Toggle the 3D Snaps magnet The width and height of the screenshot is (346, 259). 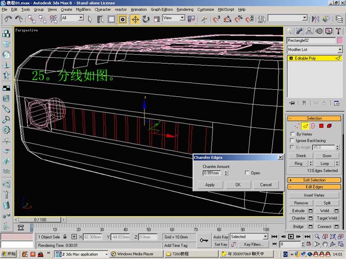click(216, 19)
